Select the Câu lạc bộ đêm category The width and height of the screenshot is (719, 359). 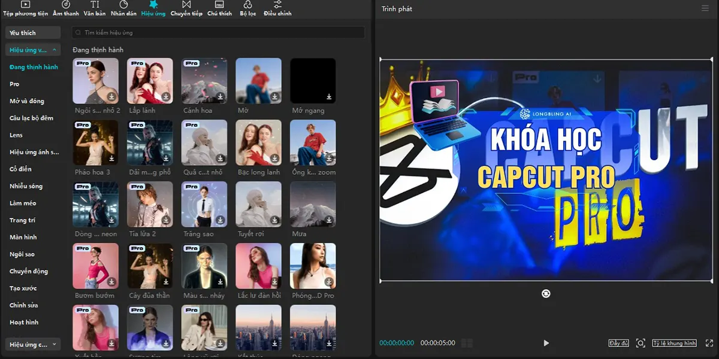[31, 118]
